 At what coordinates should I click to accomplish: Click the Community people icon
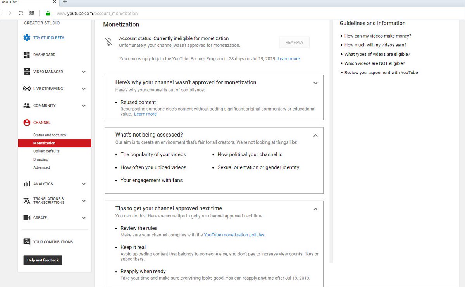point(27,106)
